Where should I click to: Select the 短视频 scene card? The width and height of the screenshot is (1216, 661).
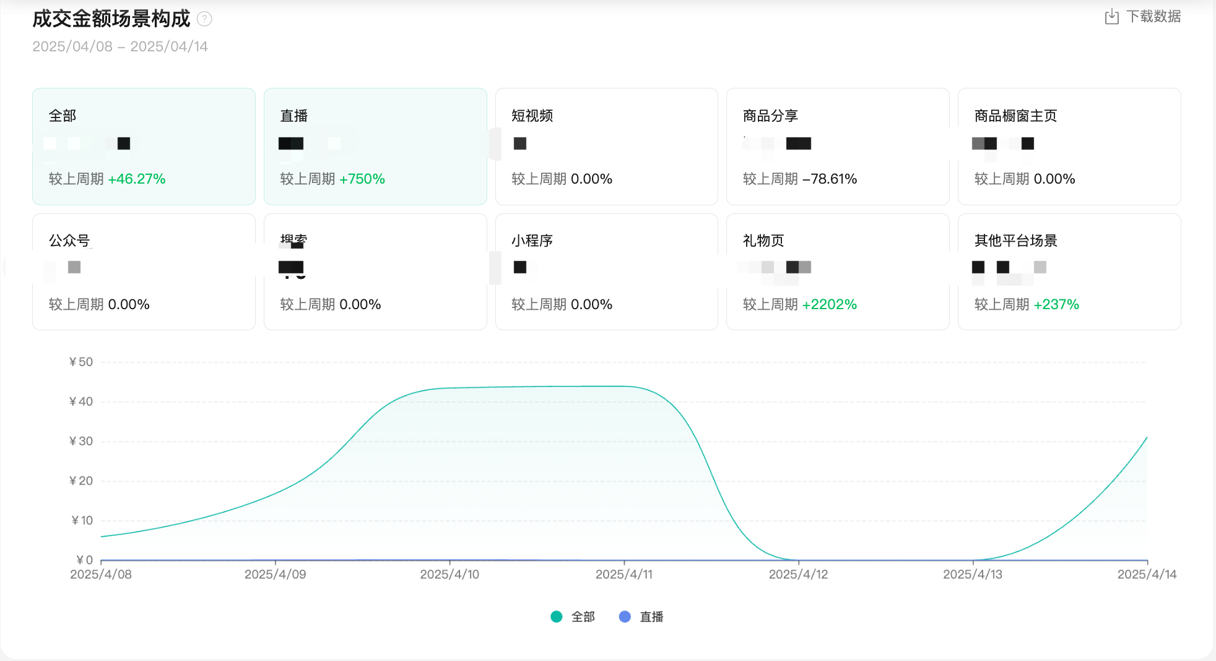click(x=606, y=147)
